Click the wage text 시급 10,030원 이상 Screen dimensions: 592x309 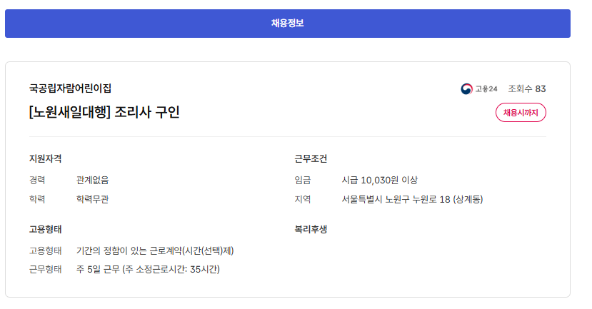379,180
